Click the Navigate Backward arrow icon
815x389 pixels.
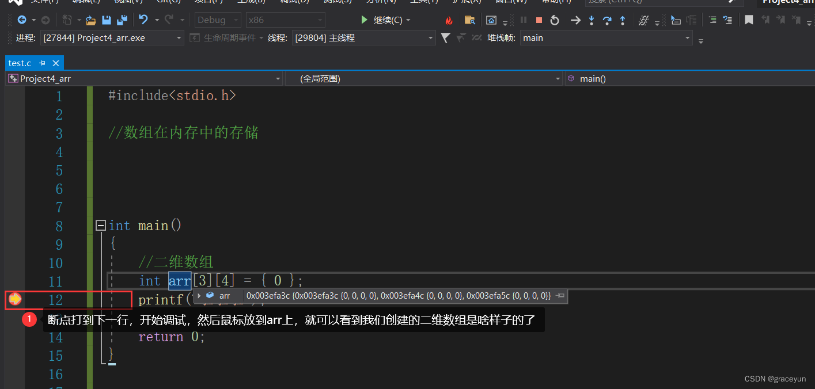click(22, 20)
